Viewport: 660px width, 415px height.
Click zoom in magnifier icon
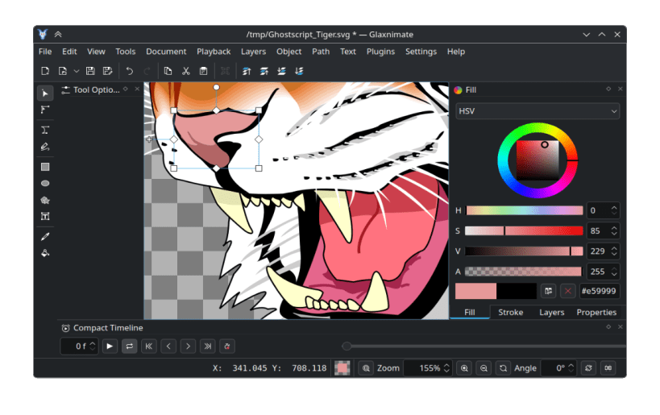pyautogui.click(x=464, y=368)
